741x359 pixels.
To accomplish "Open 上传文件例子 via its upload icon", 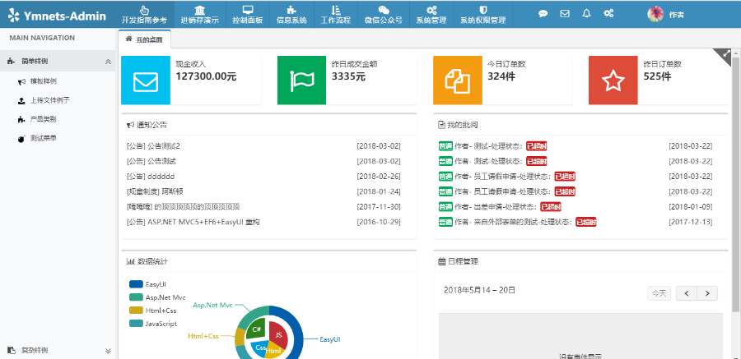I will coord(21,100).
